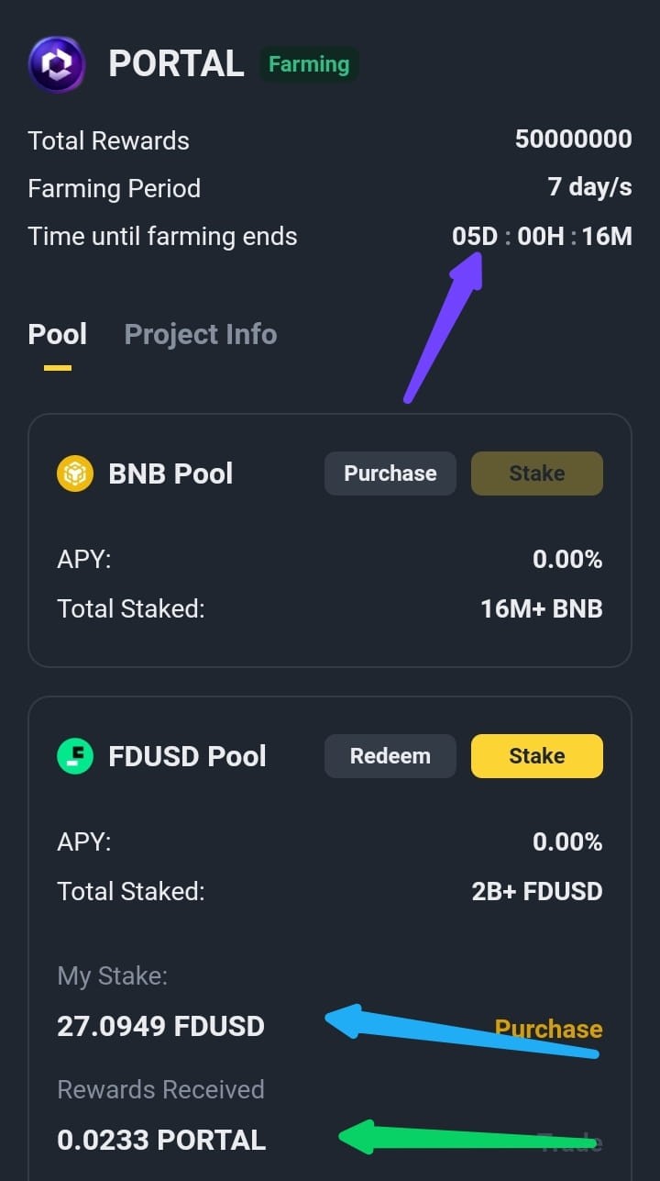Open the Project Info tab
The image size is (660, 1181).
pos(201,334)
